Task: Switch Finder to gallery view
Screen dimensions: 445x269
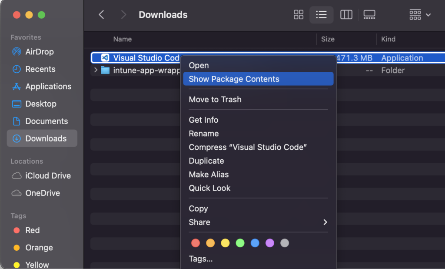Action: pyautogui.click(x=369, y=14)
